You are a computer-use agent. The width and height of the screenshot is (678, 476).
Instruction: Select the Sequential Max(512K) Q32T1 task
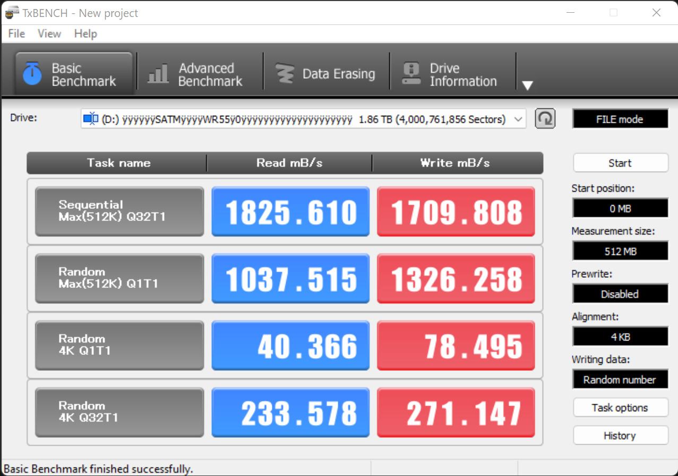coord(119,211)
